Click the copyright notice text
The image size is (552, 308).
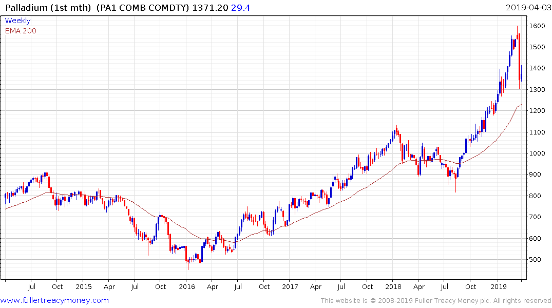point(436,301)
